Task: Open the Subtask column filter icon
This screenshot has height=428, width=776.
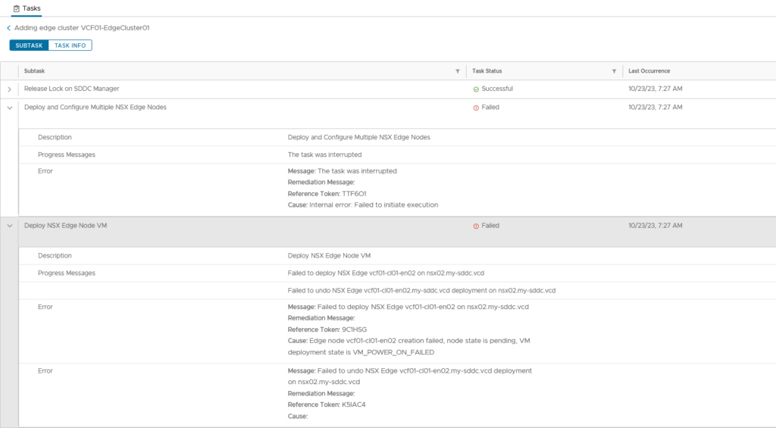Action: [x=457, y=71]
